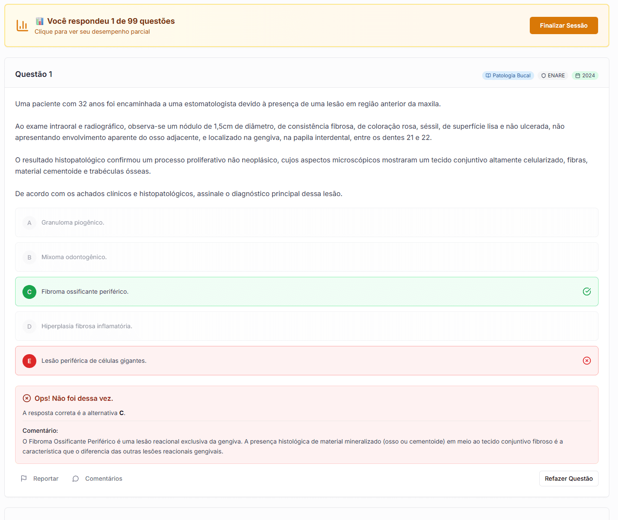The image size is (618, 520).
Task: Click 'Clique para ver seu desempenho parcial'
Action: 92,32
